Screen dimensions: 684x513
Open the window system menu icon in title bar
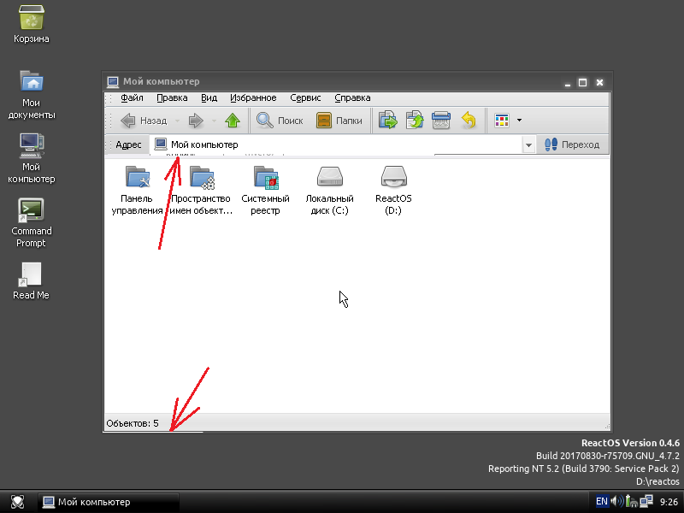[113, 81]
